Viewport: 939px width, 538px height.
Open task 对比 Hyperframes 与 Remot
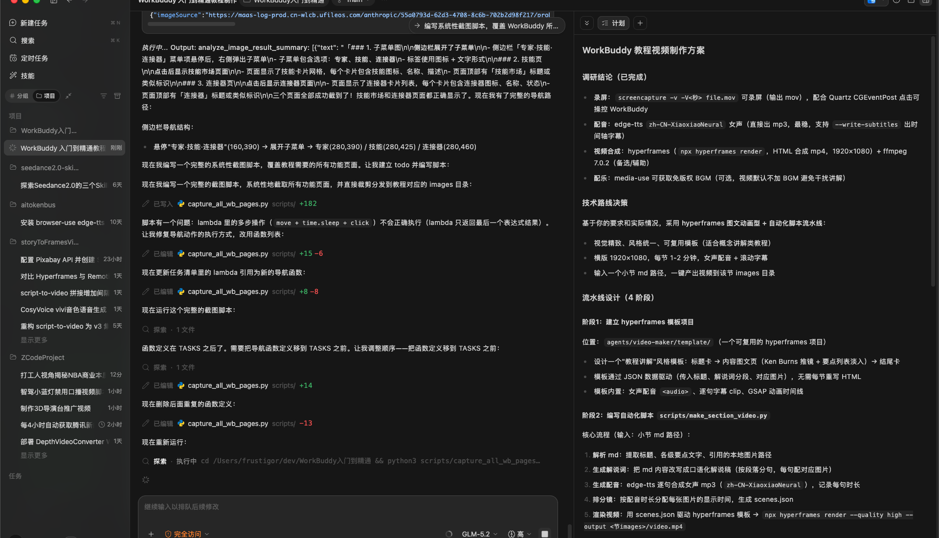pos(65,276)
